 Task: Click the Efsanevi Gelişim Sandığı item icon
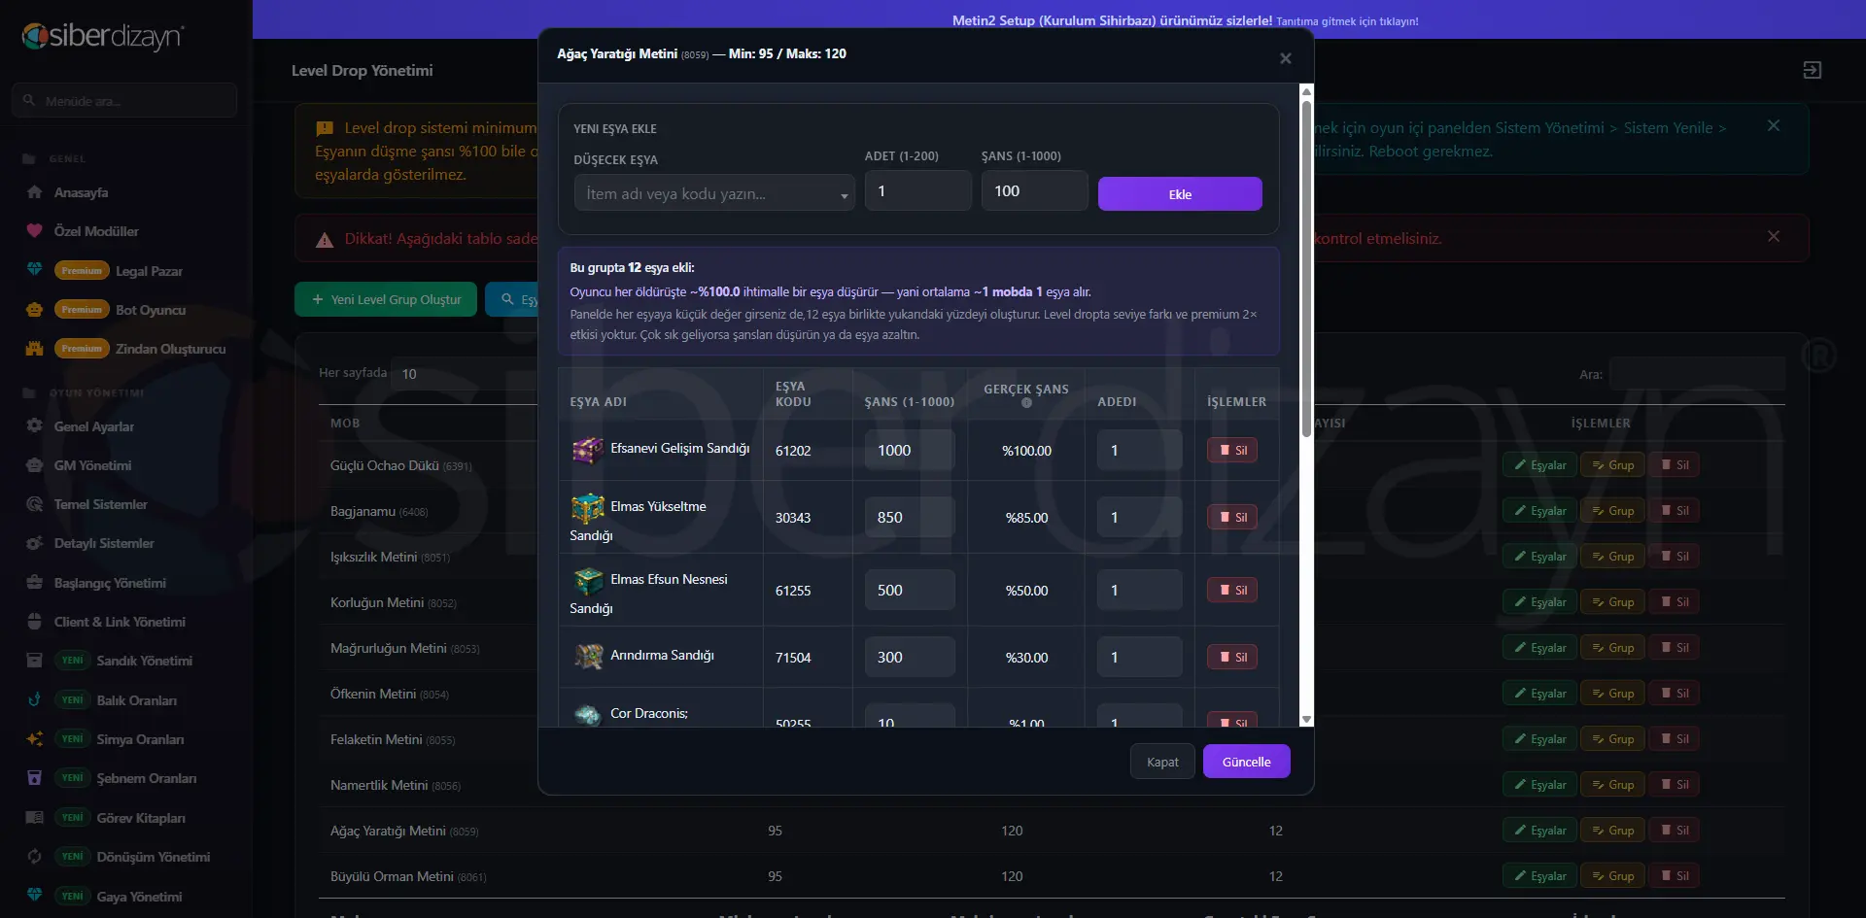pos(587,450)
